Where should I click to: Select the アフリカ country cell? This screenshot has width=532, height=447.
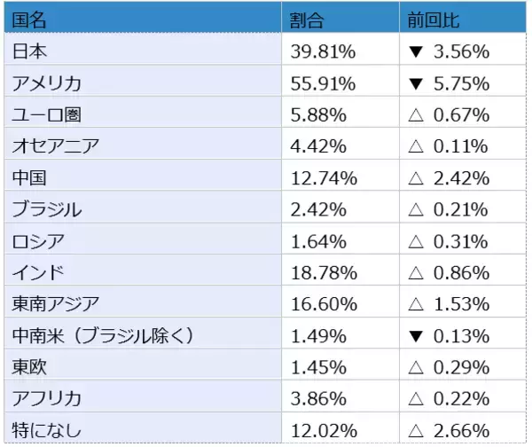46,399
